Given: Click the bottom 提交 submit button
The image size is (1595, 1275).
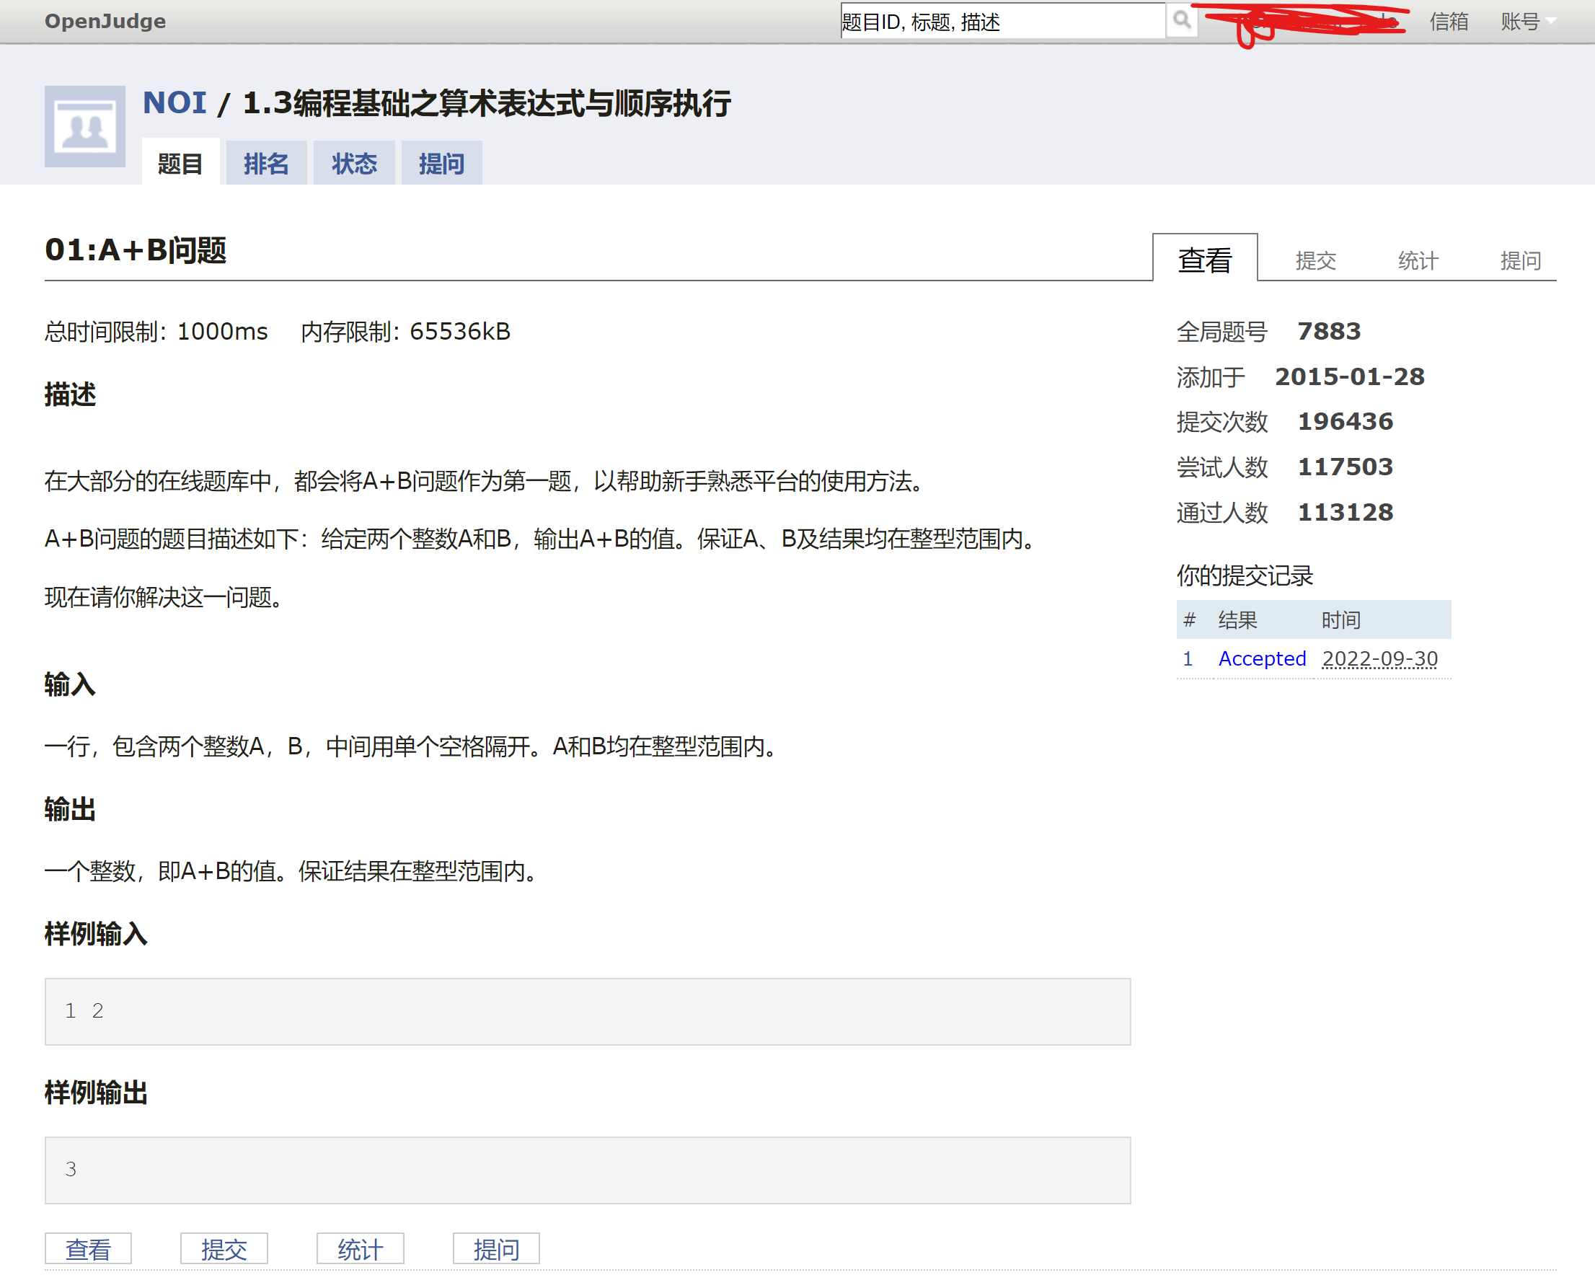Looking at the screenshot, I should (224, 1249).
